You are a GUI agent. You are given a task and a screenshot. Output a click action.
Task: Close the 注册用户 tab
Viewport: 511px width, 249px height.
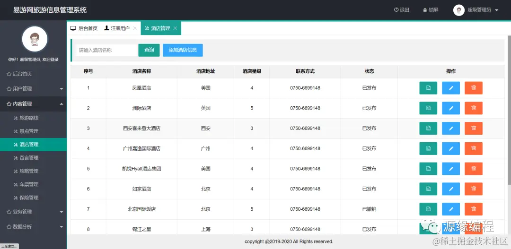(134, 28)
